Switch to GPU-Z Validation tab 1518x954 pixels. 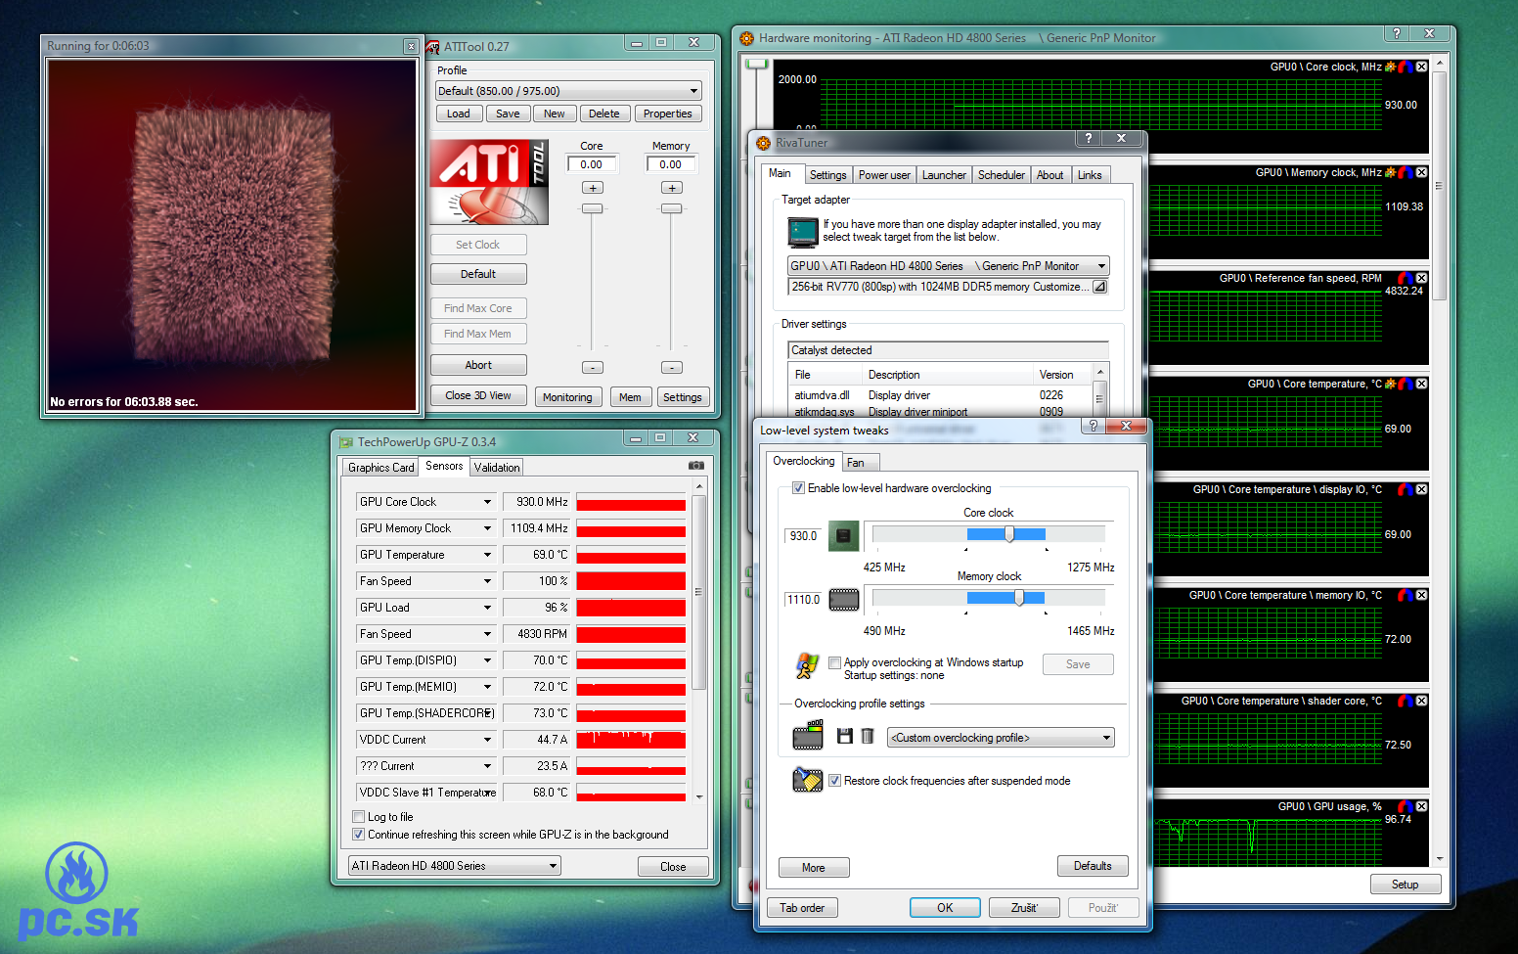(x=497, y=468)
